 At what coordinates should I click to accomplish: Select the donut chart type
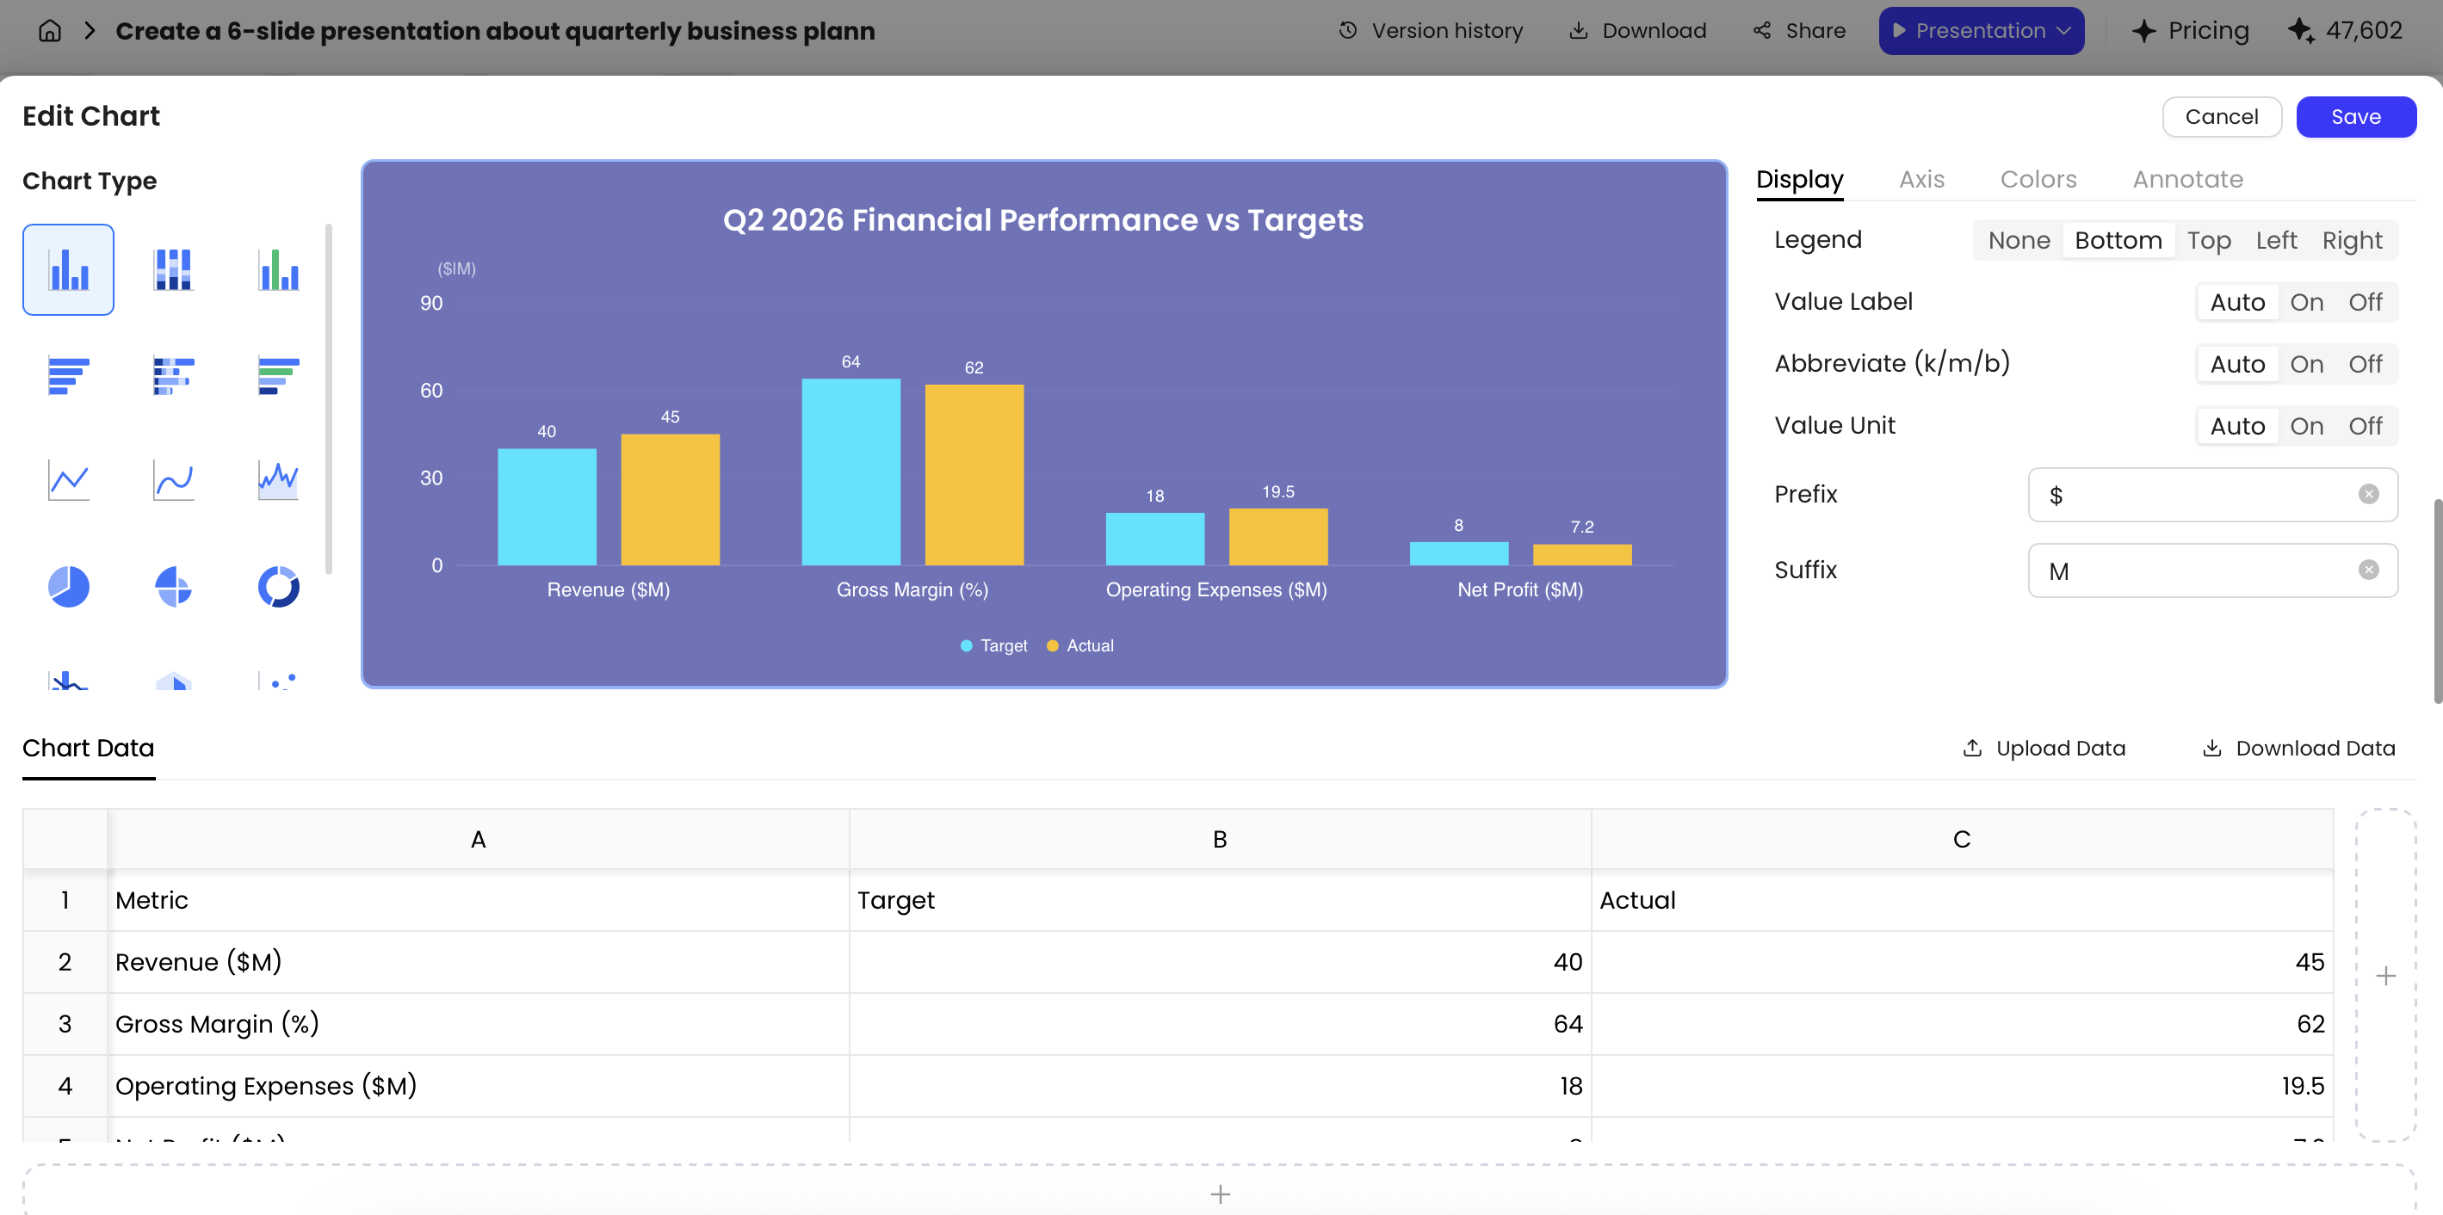tap(278, 587)
